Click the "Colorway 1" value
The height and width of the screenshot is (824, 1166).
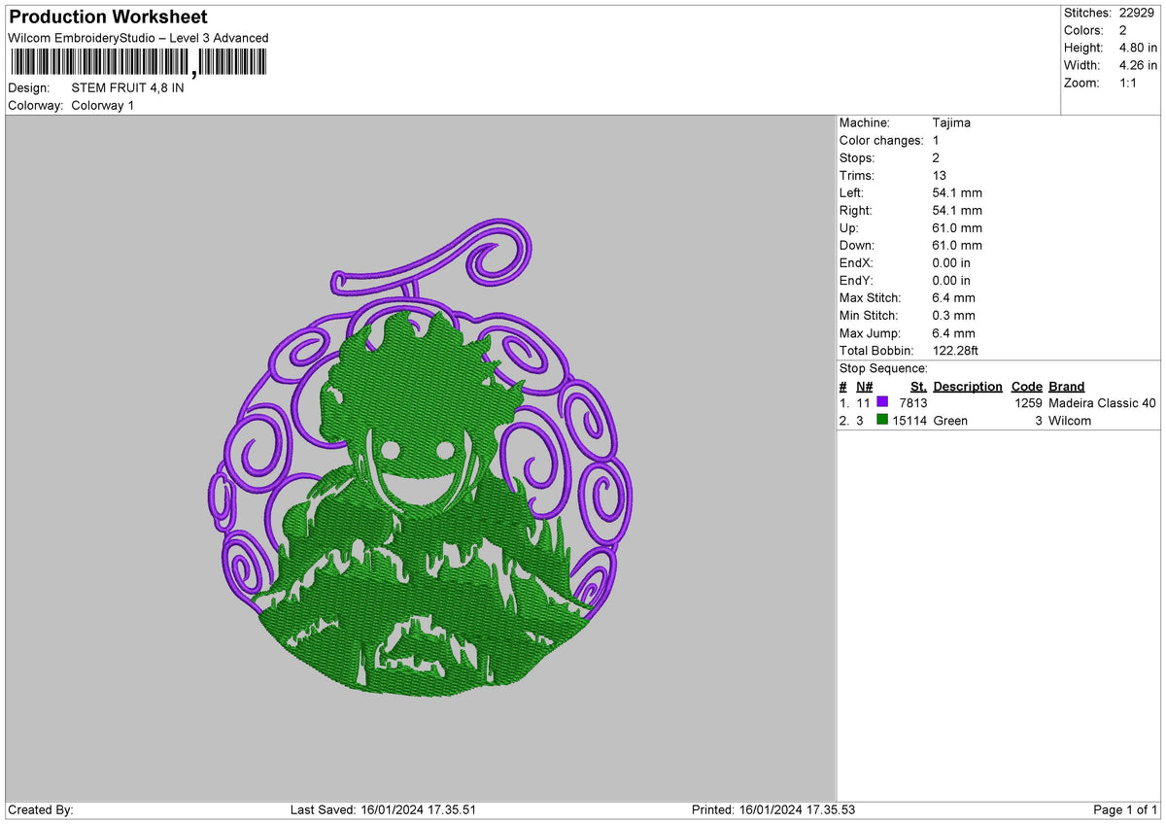103,105
